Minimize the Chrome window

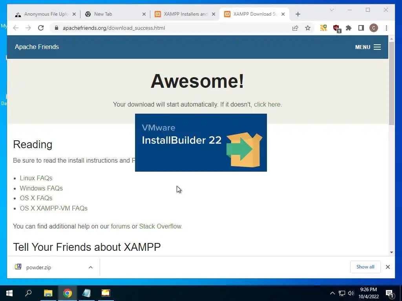[x=350, y=10]
